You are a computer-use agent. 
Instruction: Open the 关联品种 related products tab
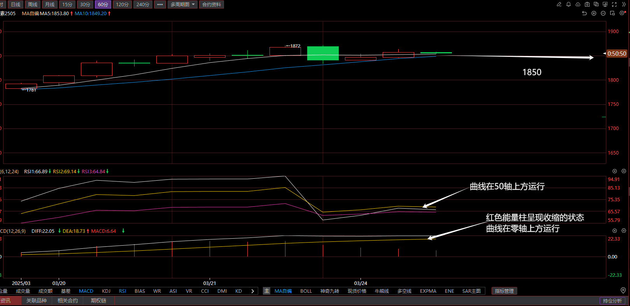pyautogui.click(x=37, y=301)
